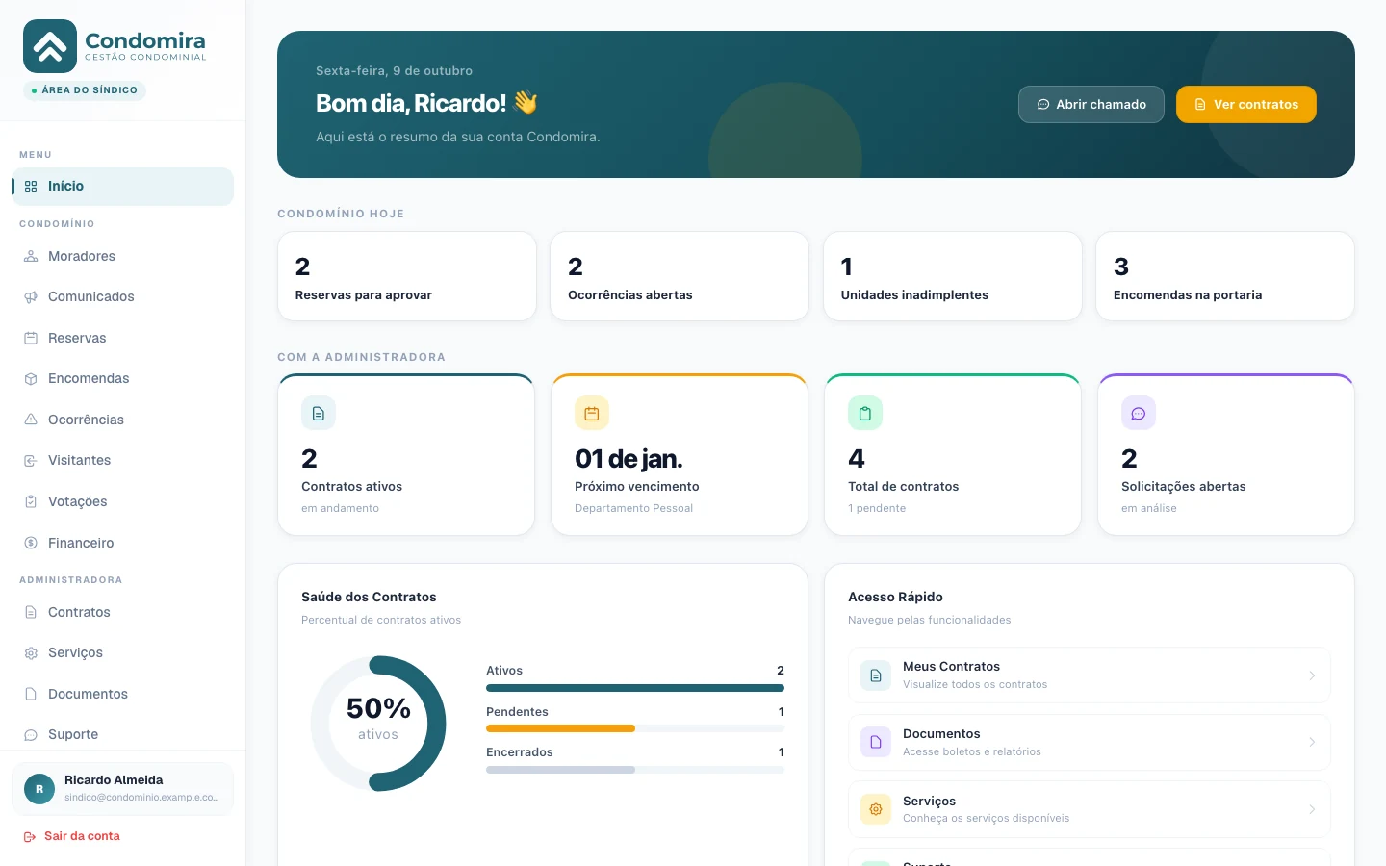Click the Ocorrências abertas card
Image resolution: width=1386 pixels, height=866 pixels.
click(680, 276)
